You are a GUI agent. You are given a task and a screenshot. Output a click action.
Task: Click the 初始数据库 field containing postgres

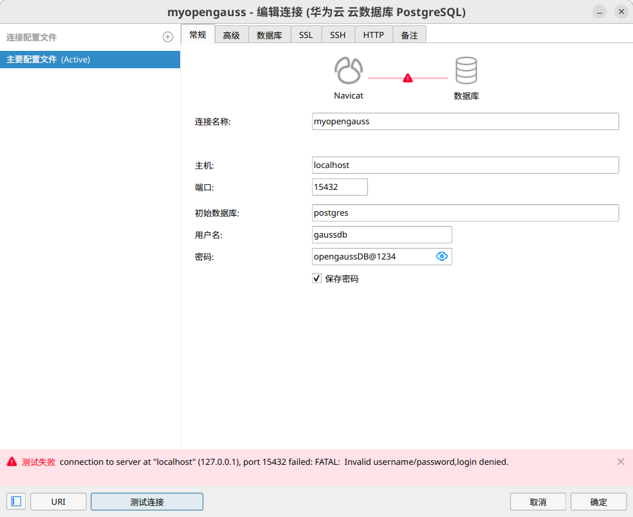pos(465,212)
